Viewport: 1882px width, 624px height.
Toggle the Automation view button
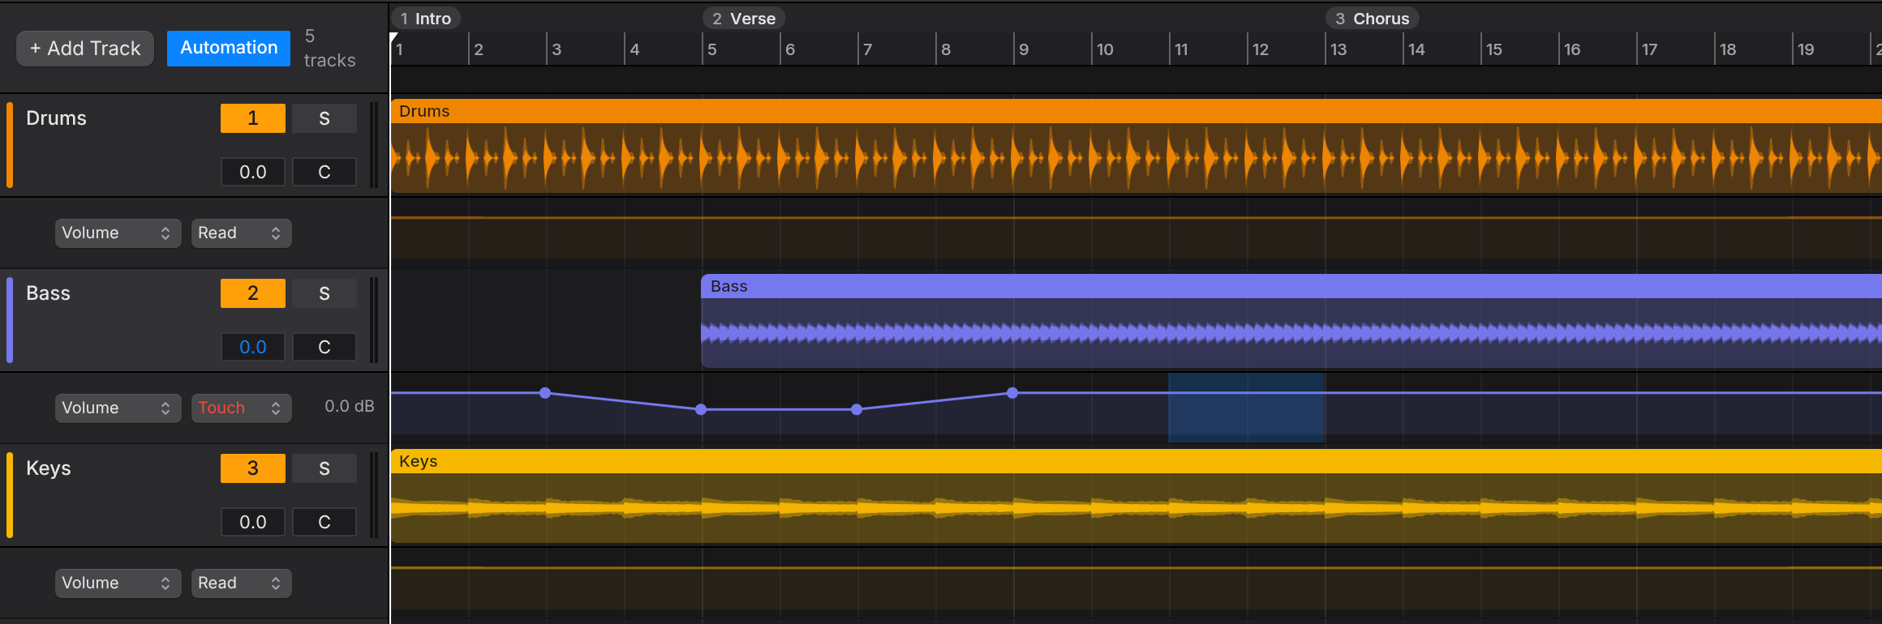pos(229,49)
